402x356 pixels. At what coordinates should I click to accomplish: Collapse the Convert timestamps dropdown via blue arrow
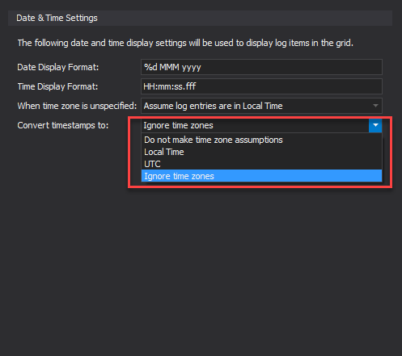(x=375, y=125)
